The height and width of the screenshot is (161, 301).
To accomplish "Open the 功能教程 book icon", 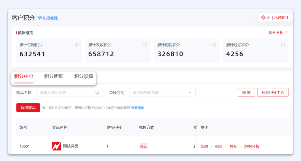I will click(40, 18).
